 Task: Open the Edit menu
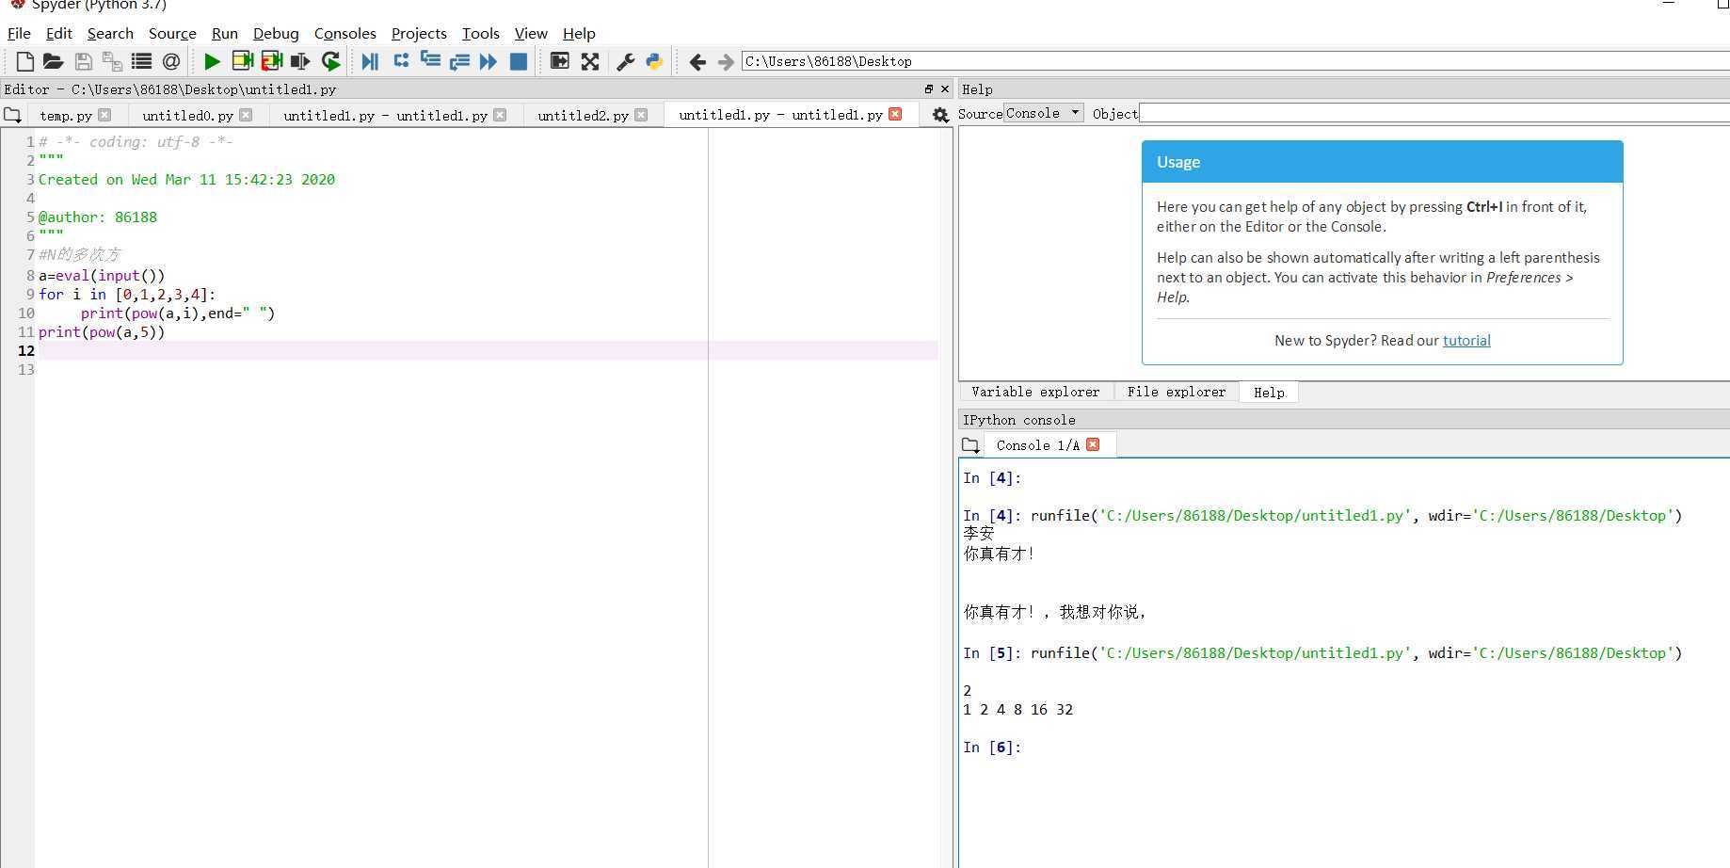(x=58, y=33)
